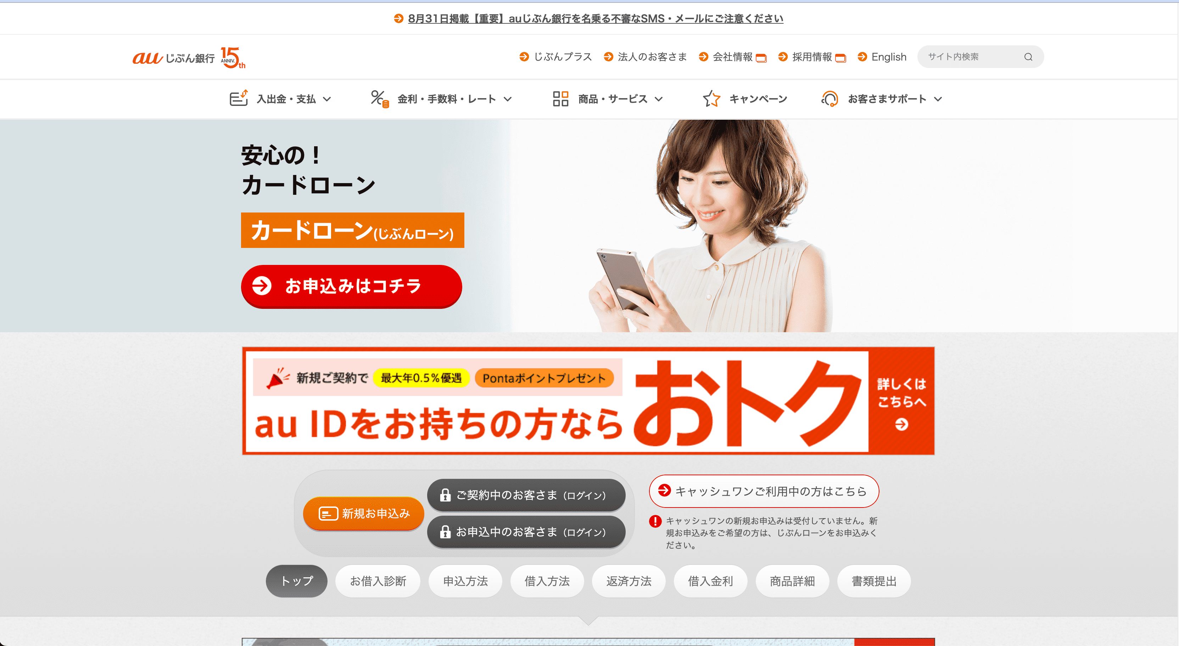Select the 商品詳細 tab
The width and height of the screenshot is (1179, 646).
pos(792,580)
